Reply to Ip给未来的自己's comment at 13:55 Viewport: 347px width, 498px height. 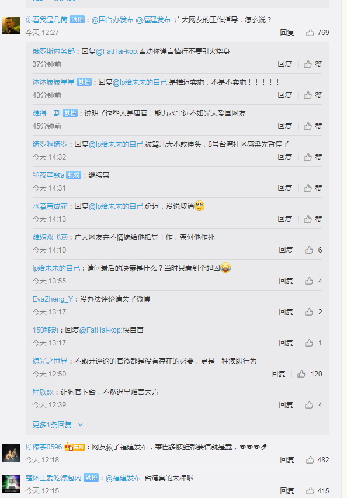[x=286, y=281]
